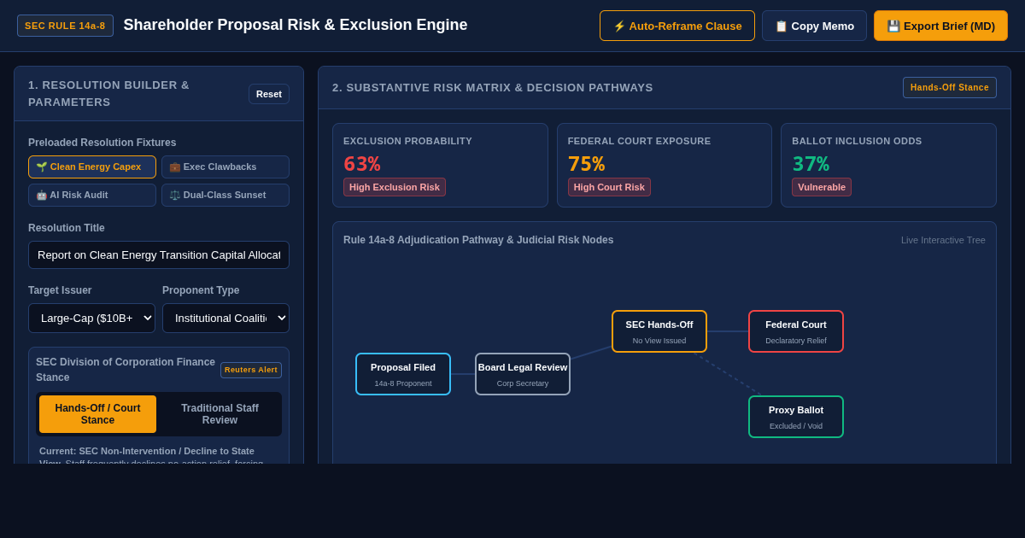This screenshot has width=1025, height=538.
Task: Click the 63% exclusion probability value
Action: (x=362, y=164)
